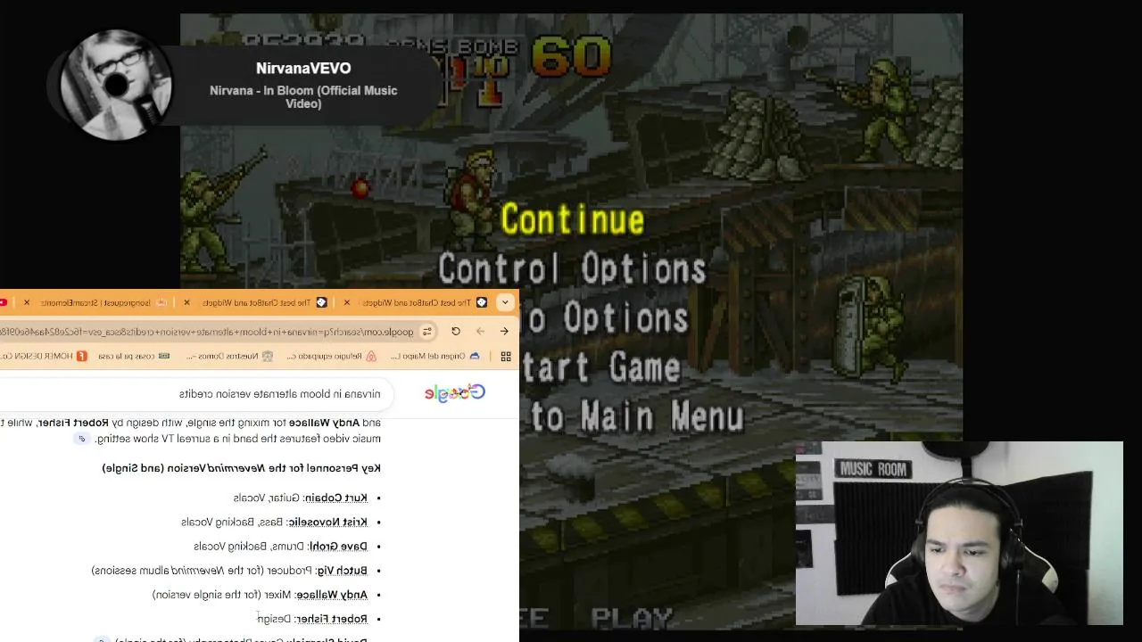Open the Origen del Maipo bookmark
This screenshot has width=1142, height=642.
[x=434, y=356]
